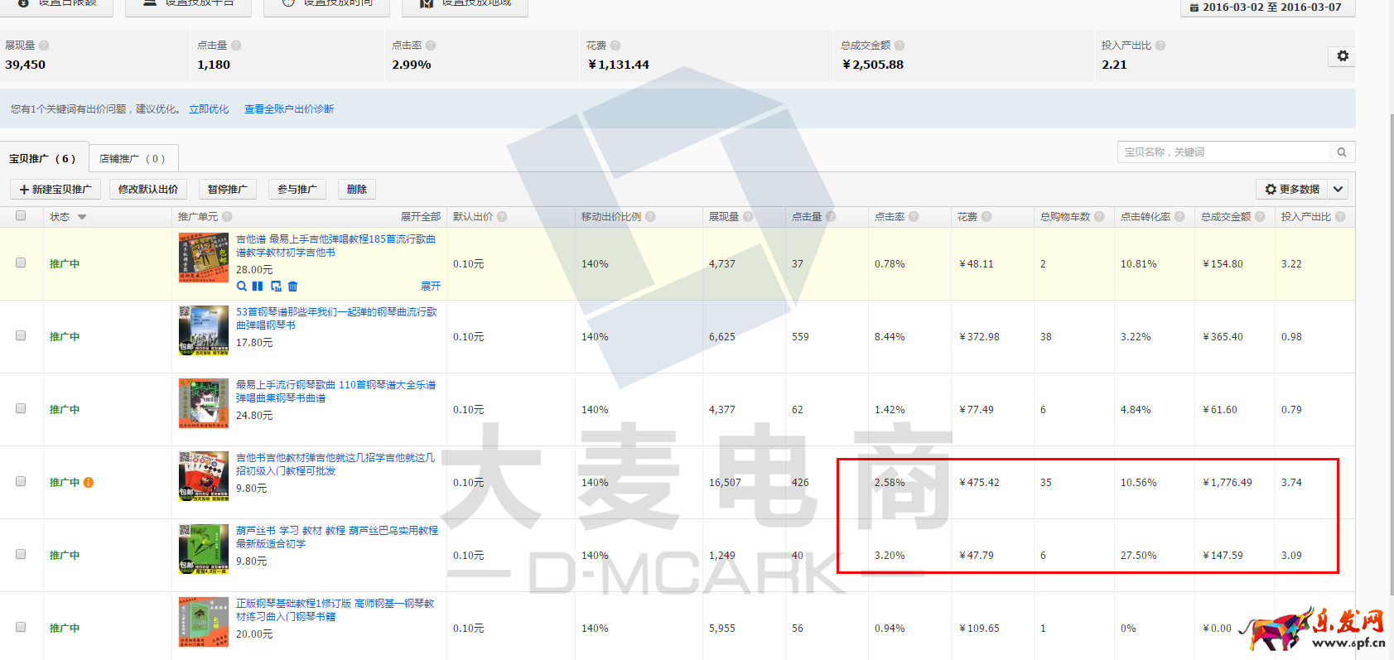
Task: Tick the select-all checkbox in table header
Action: point(21,216)
